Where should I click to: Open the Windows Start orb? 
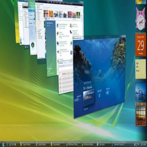pos(3,144)
